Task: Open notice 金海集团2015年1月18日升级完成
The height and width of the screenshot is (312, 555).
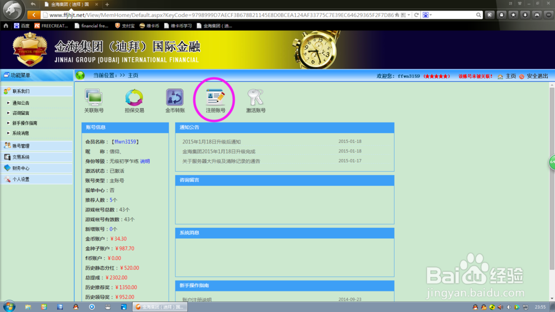Action: pos(219,151)
